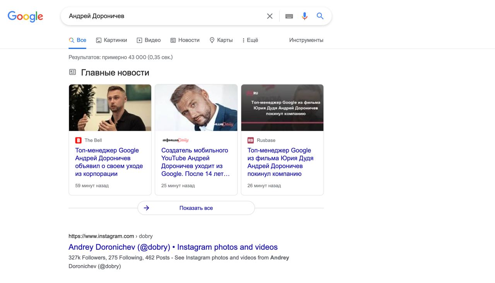Switch to the Новости tab
The width and height of the screenshot is (495, 283).
pos(185,40)
